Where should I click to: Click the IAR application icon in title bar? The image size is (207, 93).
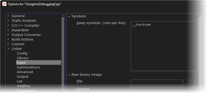[x=4, y=4]
